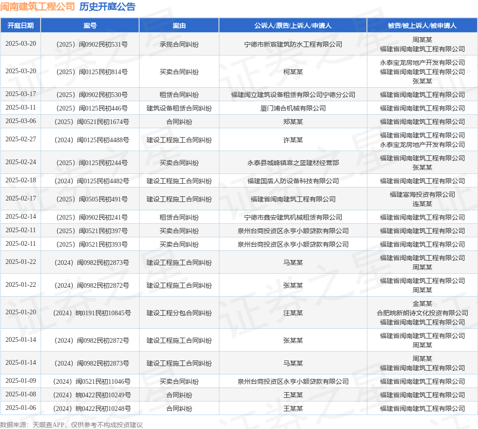Image resolution: width=478 pixels, height=429 pixels.
Task: Select the date 2025-02-18
Action: pos(21,180)
